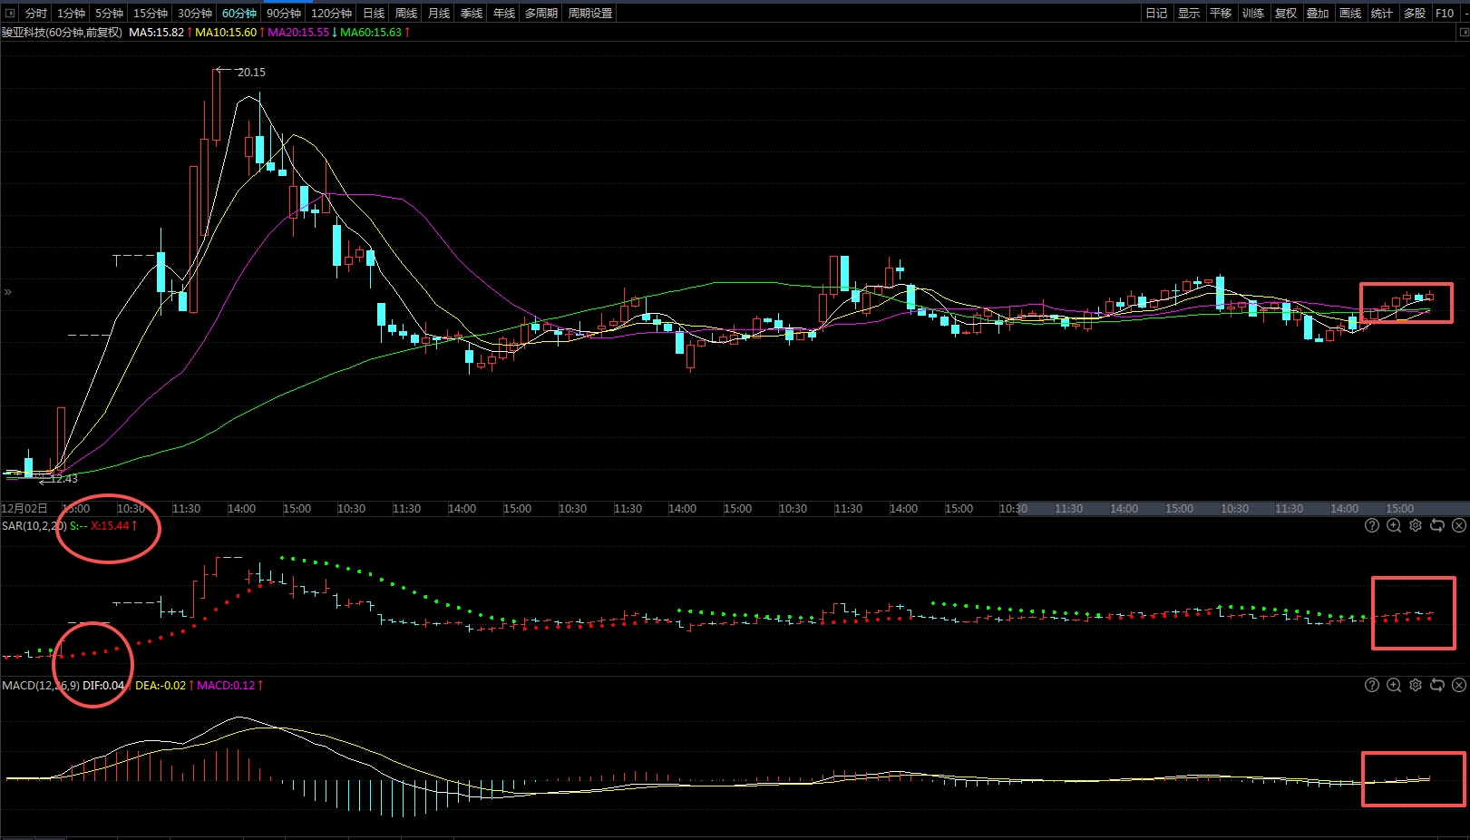The image size is (1470, 840).
Task: Open settings gear for MACD indicator
Action: (1416, 685)
